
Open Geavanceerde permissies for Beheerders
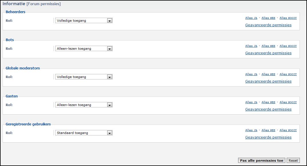coord(268,25)
